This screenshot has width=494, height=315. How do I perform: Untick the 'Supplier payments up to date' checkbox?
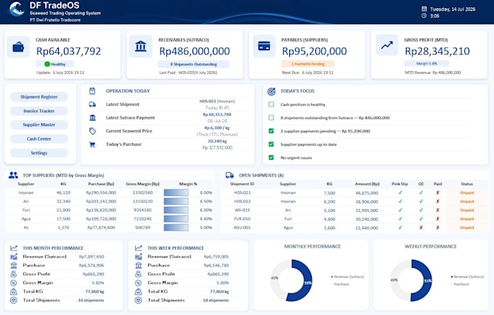click(x=271, y=144)
